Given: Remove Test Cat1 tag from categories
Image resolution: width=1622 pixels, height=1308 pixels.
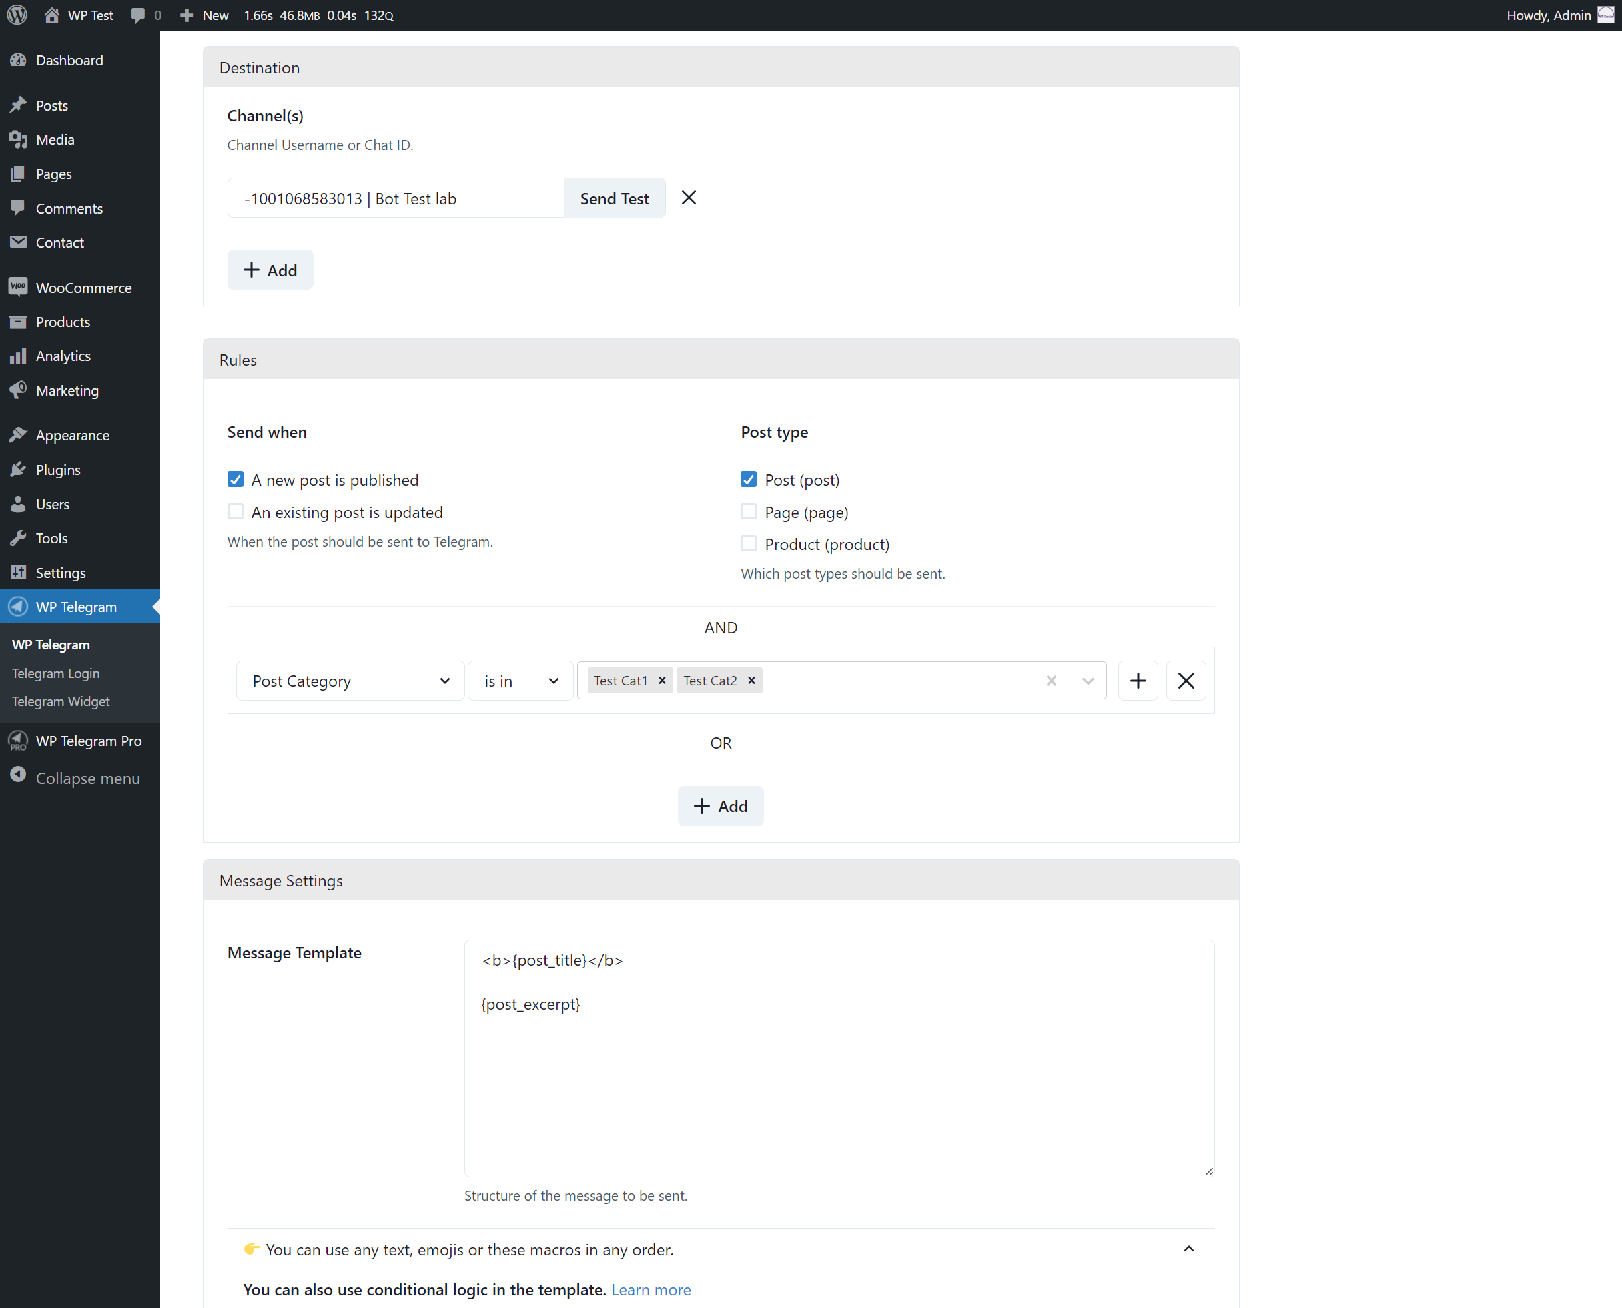Looking at the screenshot, I should (x=661, y=681).
